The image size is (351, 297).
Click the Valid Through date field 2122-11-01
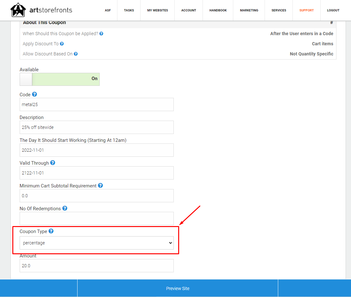coord(97,173)
